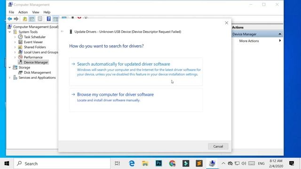Click the OneDrive cloud tray icon
The image size is (301, 169).
[230, 163]
